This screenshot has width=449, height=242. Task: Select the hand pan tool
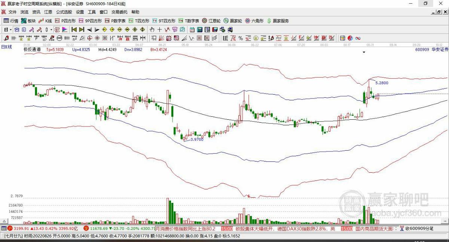point(152,29)
